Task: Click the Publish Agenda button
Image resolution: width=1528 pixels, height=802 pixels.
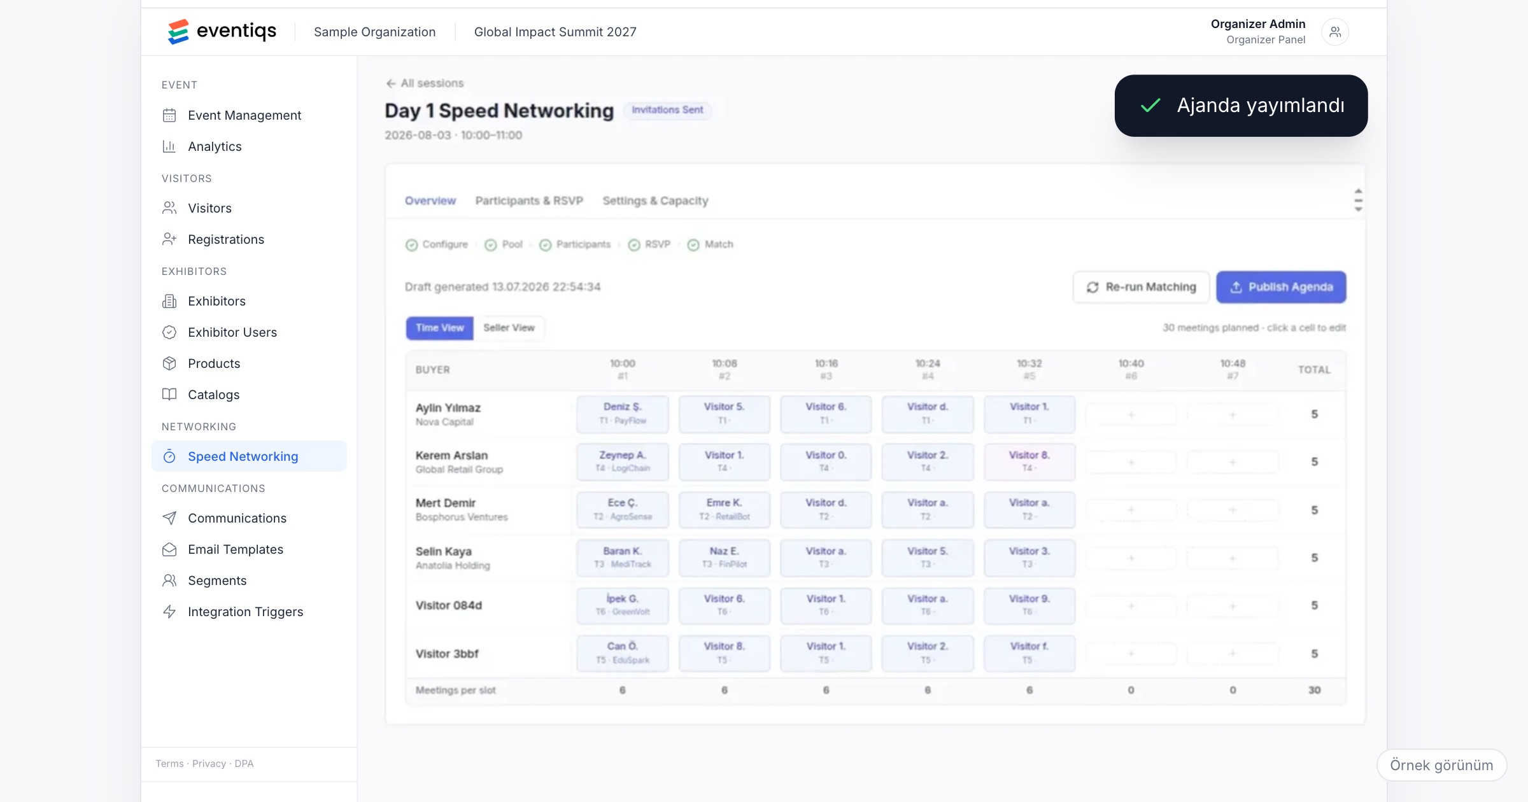Action: 1281,287
